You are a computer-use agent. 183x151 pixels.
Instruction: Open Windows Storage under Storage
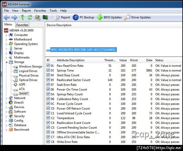click(x=28, y=67)
